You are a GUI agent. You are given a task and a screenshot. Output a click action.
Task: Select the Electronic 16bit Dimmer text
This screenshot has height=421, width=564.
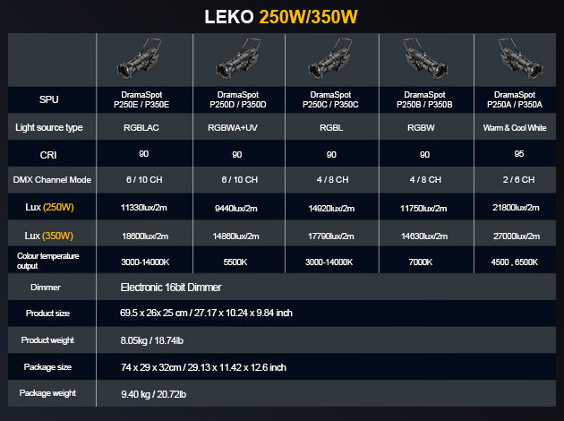[170, 288]
